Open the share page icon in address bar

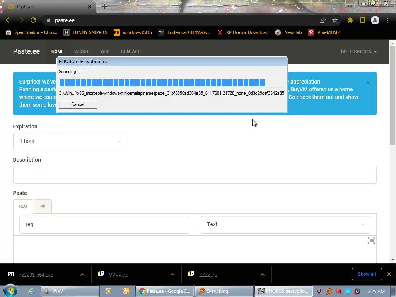[323, 20]
